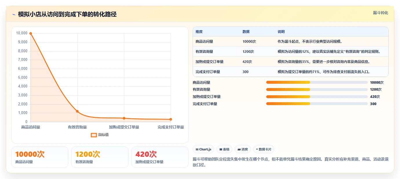Screen dimensions: 400x179
Task: Click the chart point for 完成支付订单量
Action: tap(171, 119)
